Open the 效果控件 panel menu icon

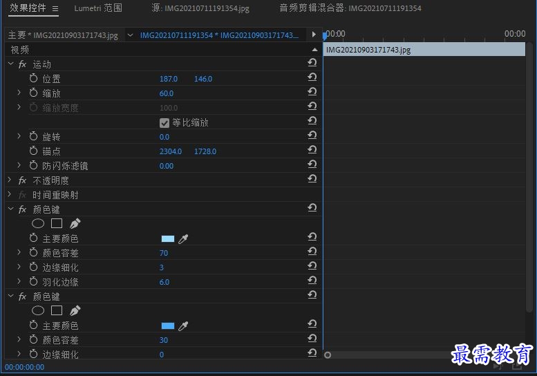(55, 8)
